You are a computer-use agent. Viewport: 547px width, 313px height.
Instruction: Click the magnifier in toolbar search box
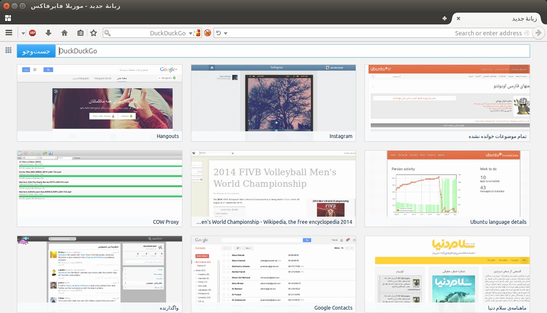pyautogui.click(x=107, y=33)
